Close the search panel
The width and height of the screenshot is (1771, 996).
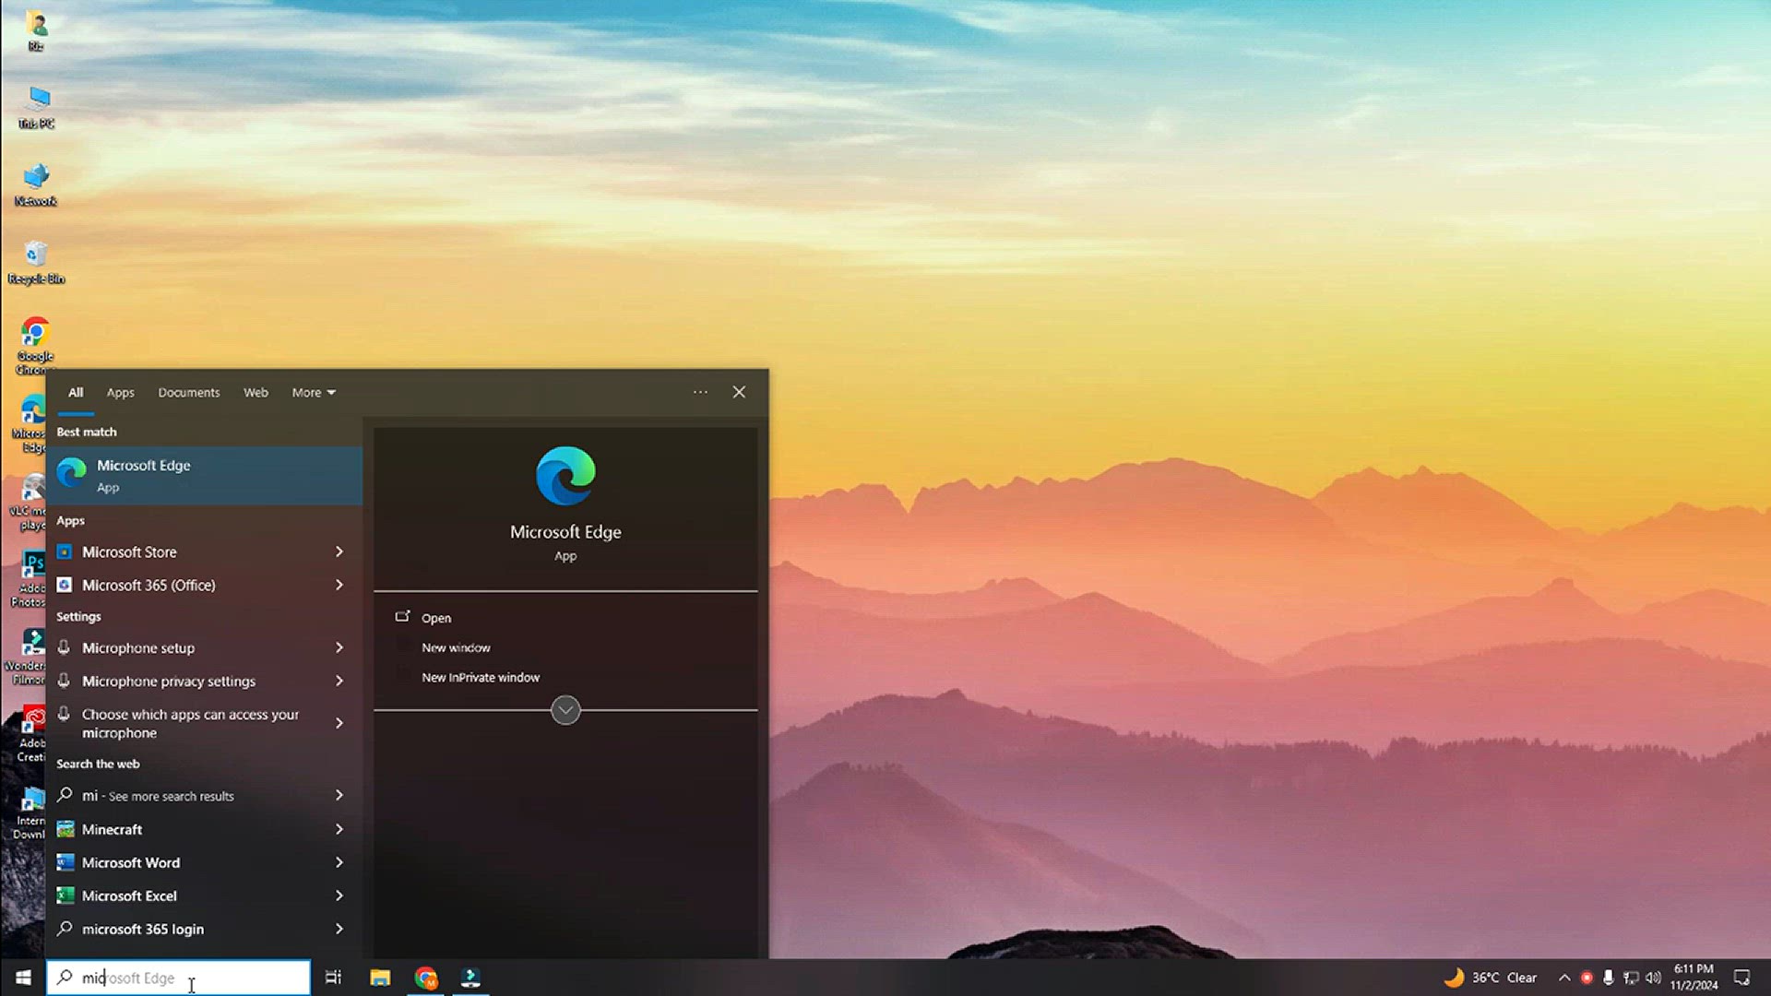pos(739,392)
